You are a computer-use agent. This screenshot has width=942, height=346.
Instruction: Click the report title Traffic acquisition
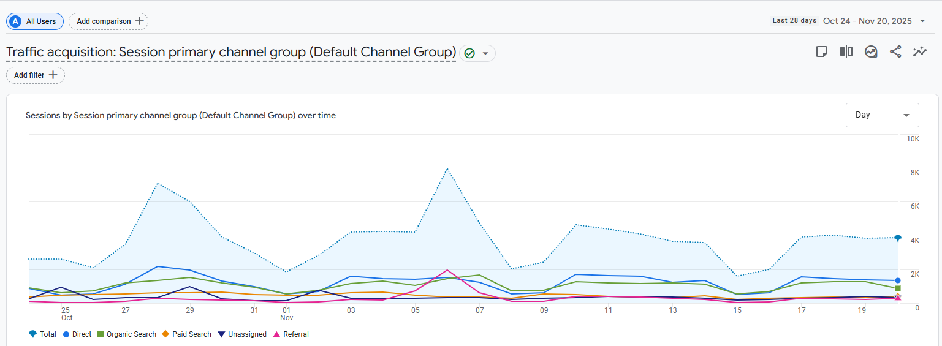pyautogui.click(x=231, y=52)
